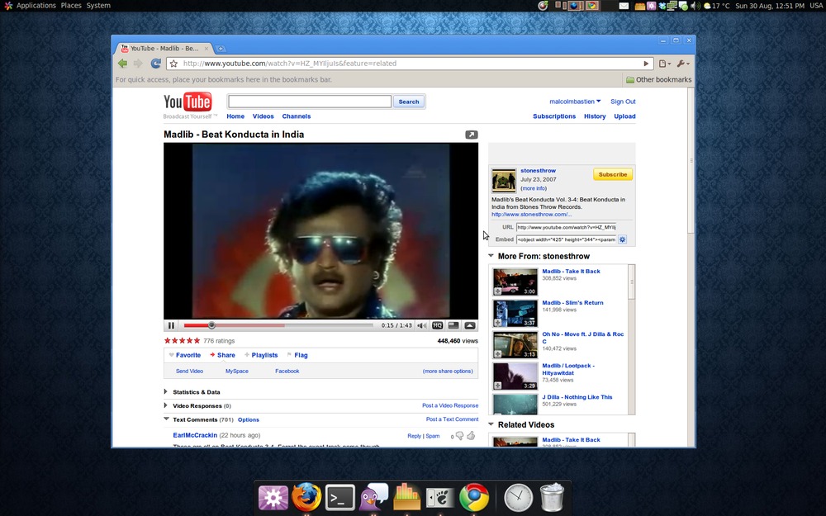The height and width of the screenshot is (516, 826).
Task: Collapse the Text Comments section
Action: 166,419
